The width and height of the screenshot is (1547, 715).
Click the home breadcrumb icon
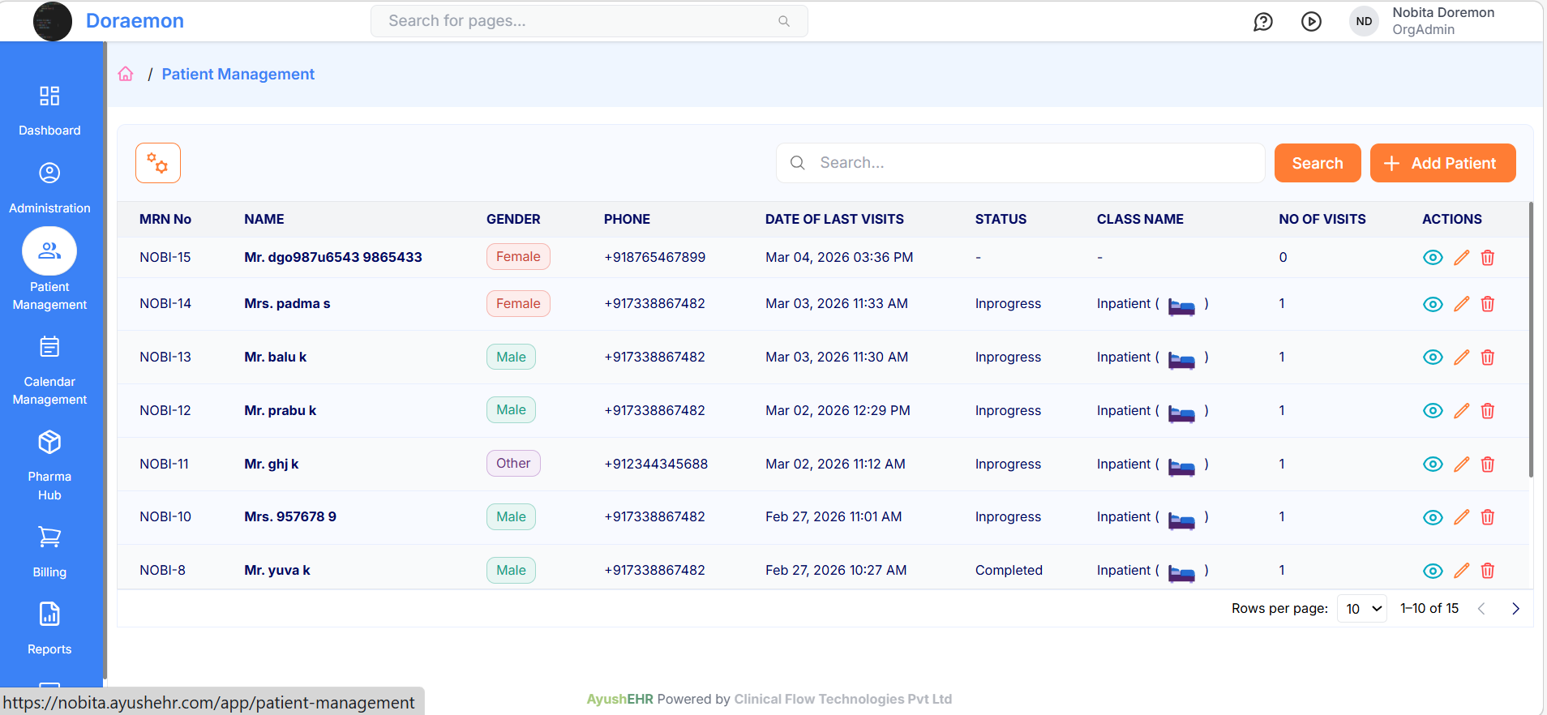(x=126, y=74)
